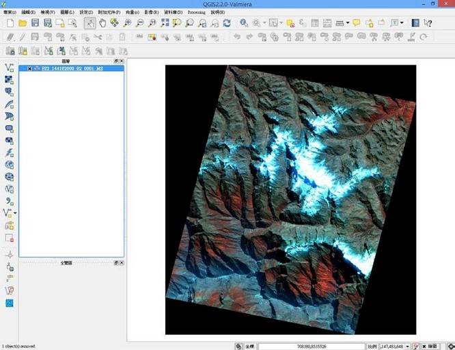Open the new print composer icon
This screenshot has height=350, width=455.
(60, 23)
